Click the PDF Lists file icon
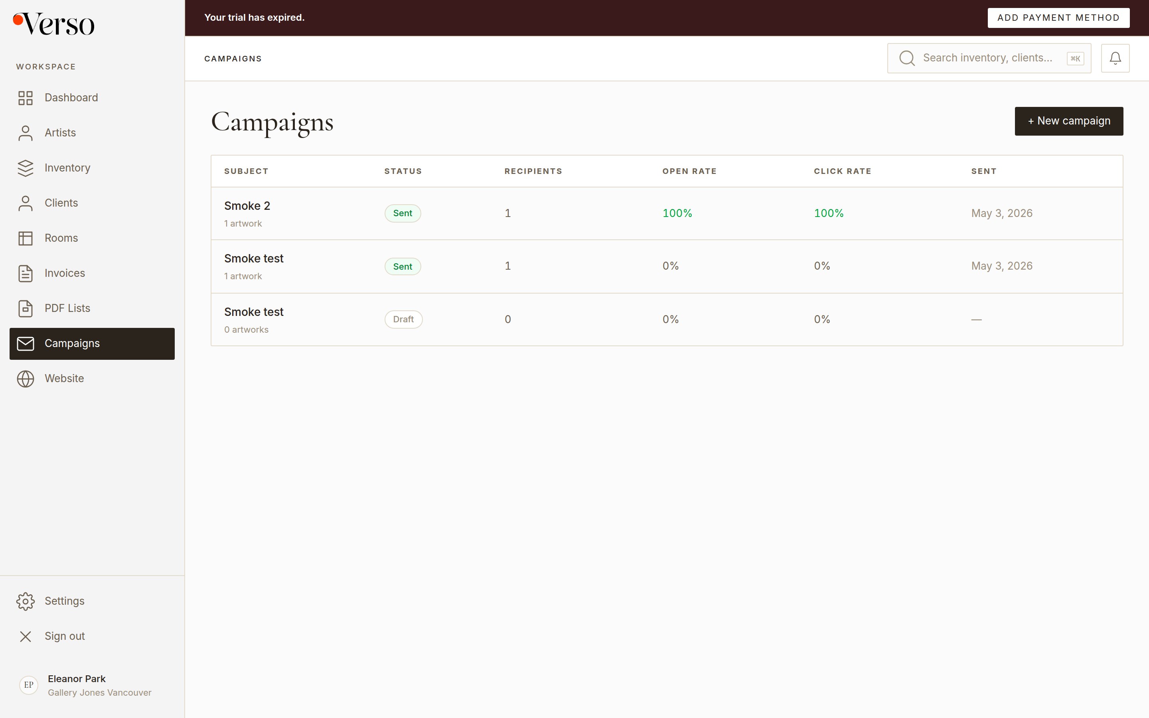Screen dimensions: 1149x718 [25, 309]
